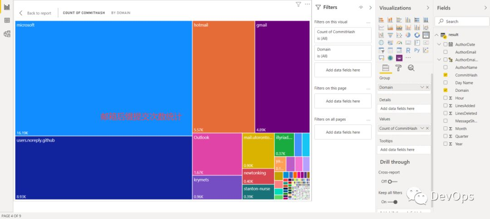The height and width of the screenshot is (219, 490).
Task: Check the AuthorName field checkbox
Action: click(x=446, y=67)
